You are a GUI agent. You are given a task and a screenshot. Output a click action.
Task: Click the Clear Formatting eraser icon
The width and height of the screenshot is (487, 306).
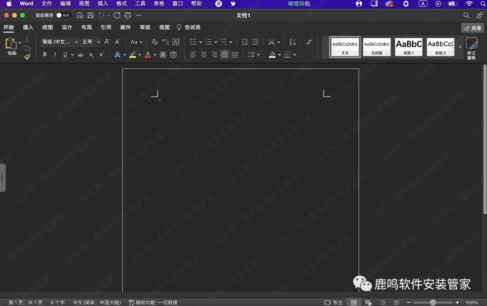click(x=155, y=42)
